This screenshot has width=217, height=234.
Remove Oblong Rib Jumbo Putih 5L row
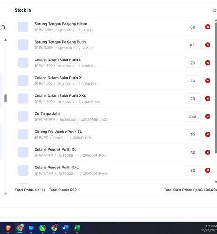tap(208, 134)
